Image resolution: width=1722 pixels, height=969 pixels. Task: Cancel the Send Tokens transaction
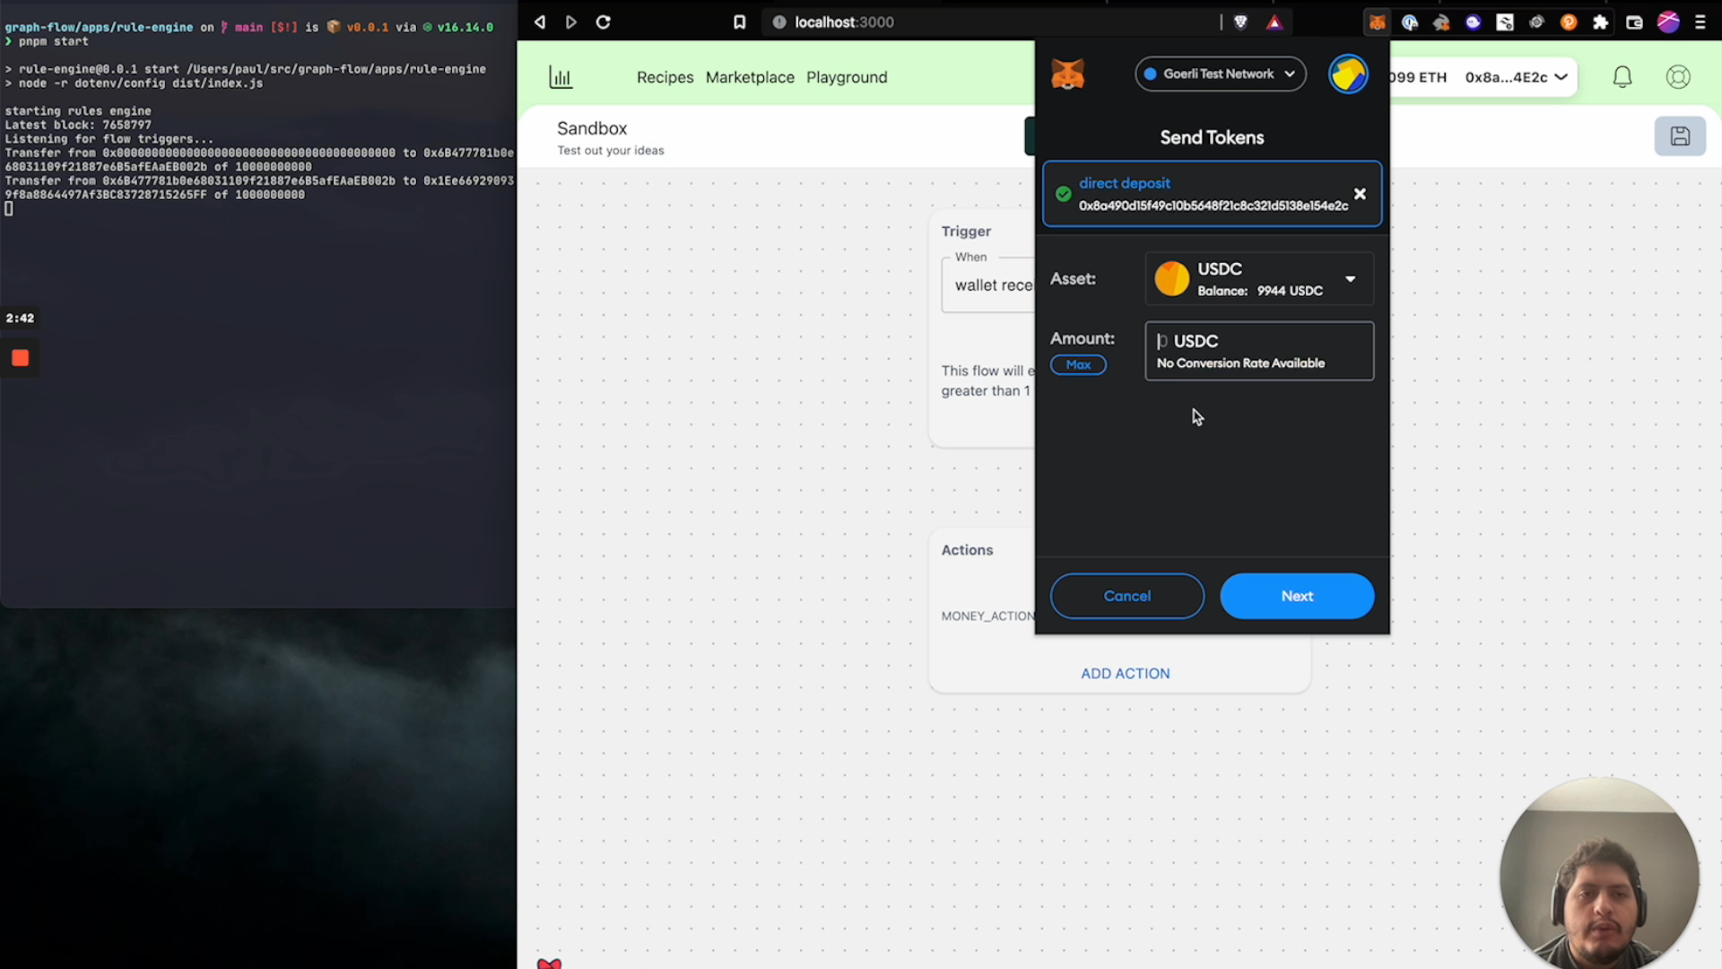tap(1127, 596)
